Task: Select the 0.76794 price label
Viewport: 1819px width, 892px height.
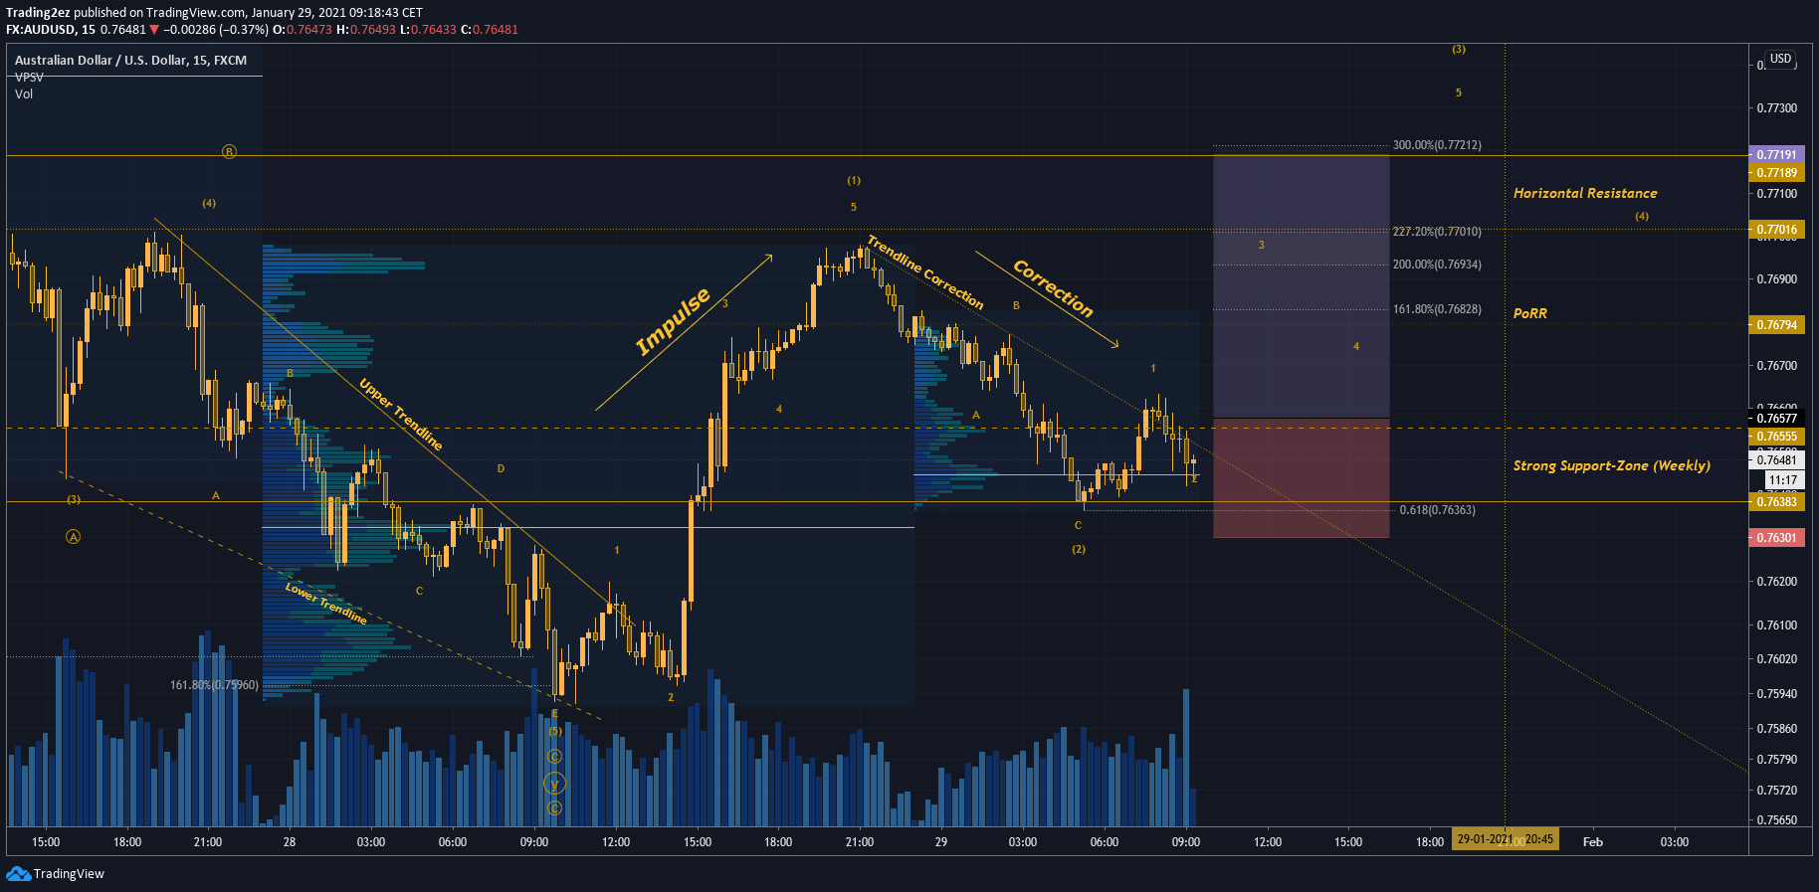Action: click(x=1776, y=324)
